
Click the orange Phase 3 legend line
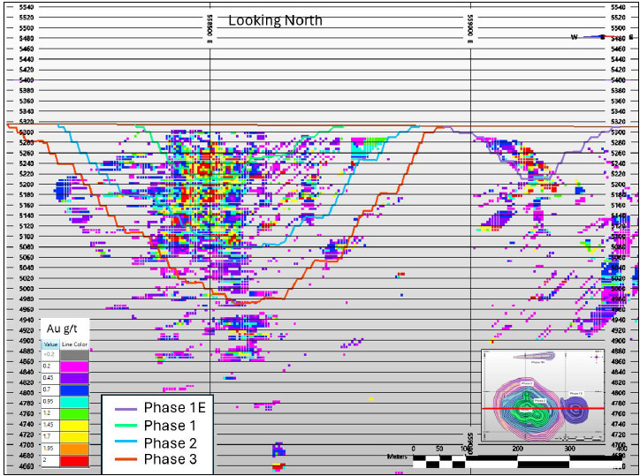126,460
